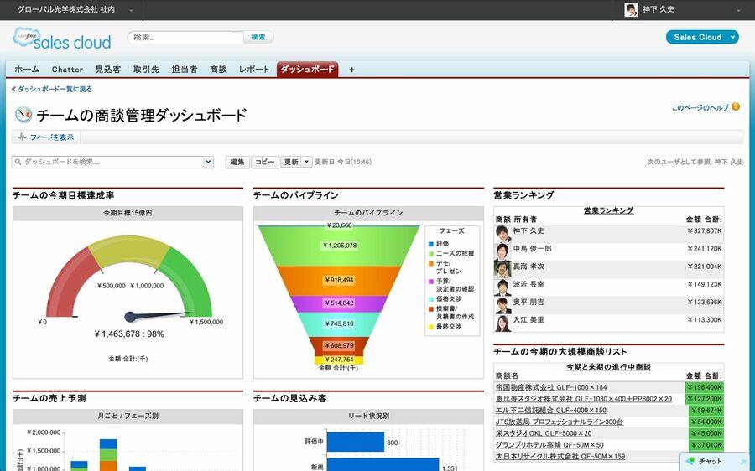Open the Chatter tab
Image resolution: width=755 pixels, height=471 pixels.
pyautogui.click(x=67, y=70)
